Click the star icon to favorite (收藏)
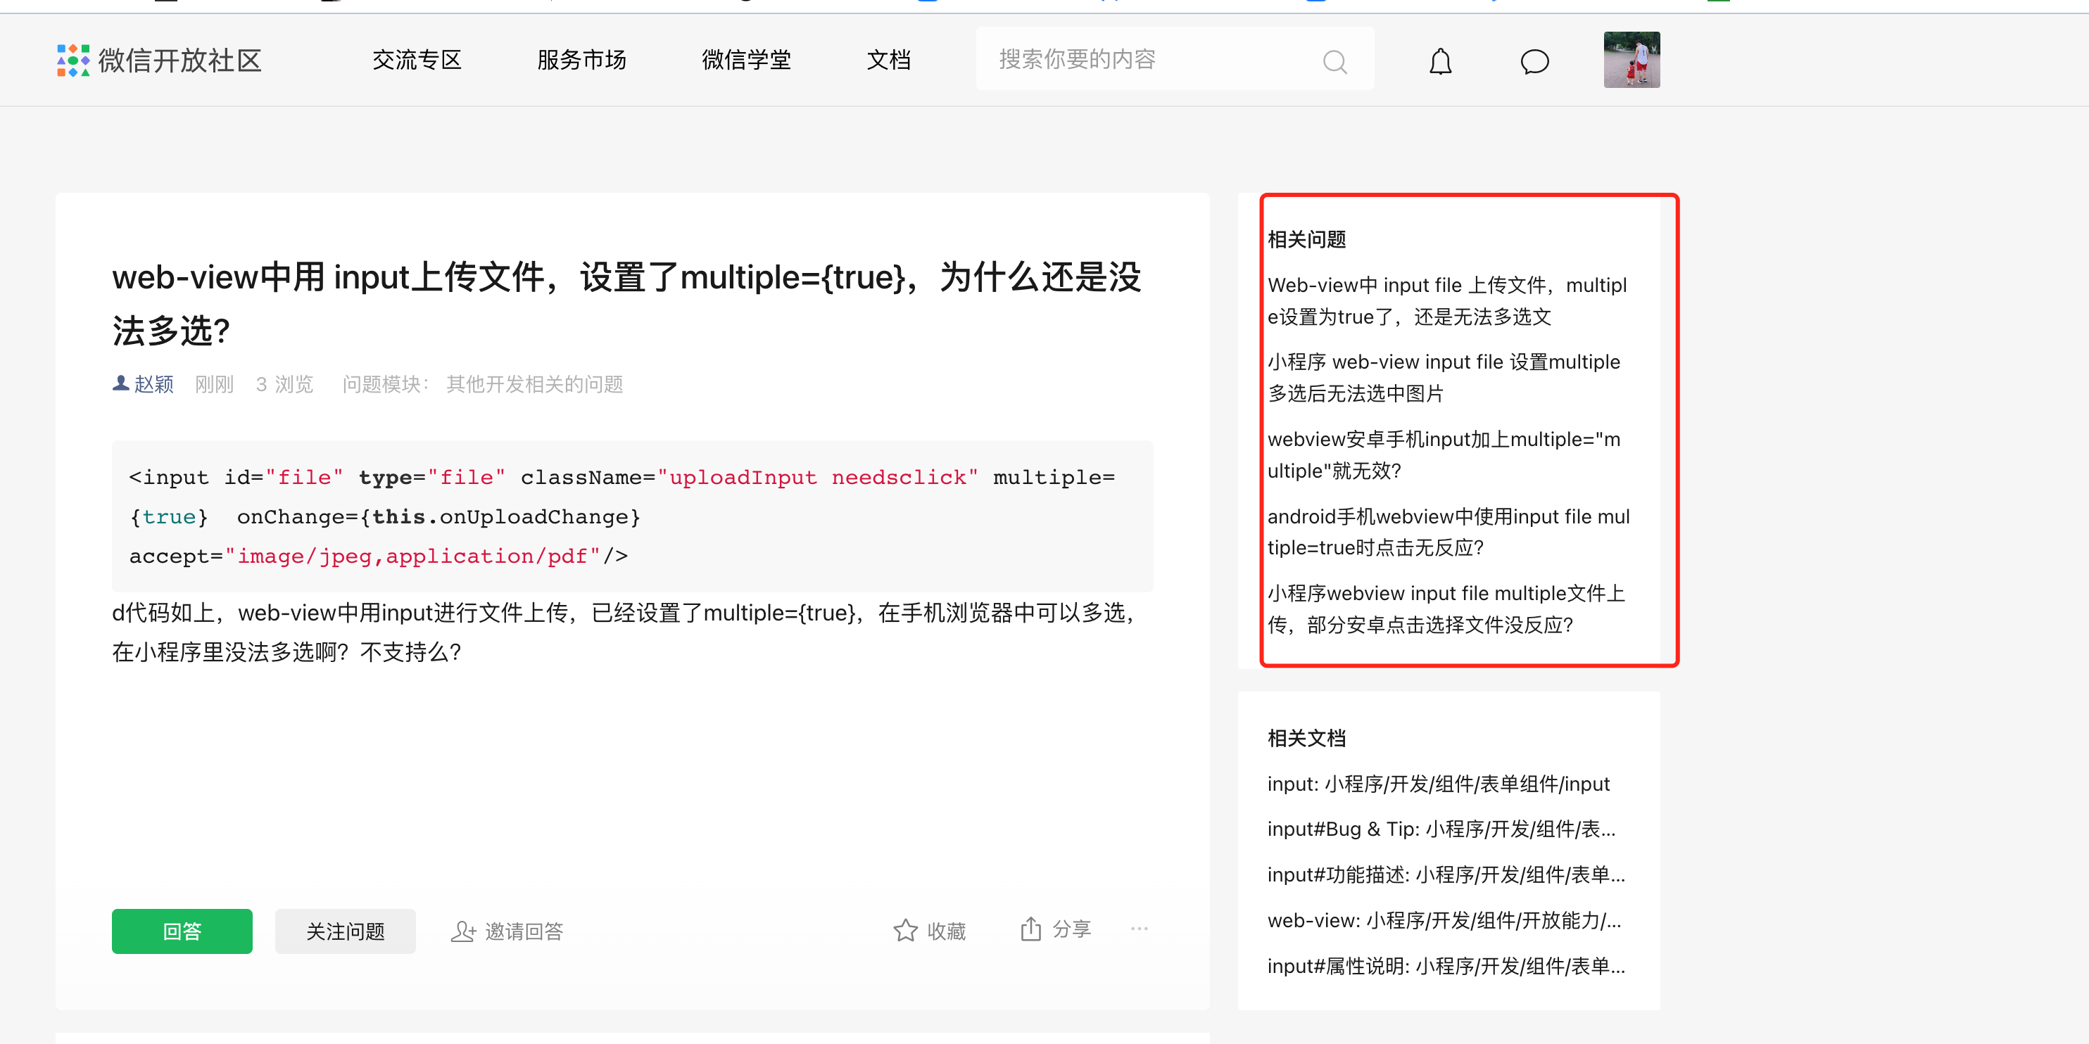 point(905,931)
